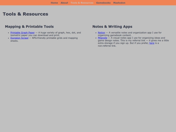This screenshot has height=132, width=176.
Task: Click the text 'RPG-friendly printable grids and mapping'
Action: (55, 38)
